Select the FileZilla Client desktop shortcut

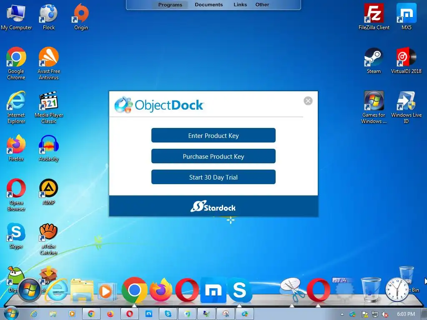coord(374,17)
